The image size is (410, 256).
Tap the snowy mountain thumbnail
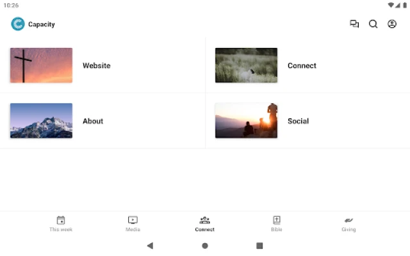[x=41, y=121]
